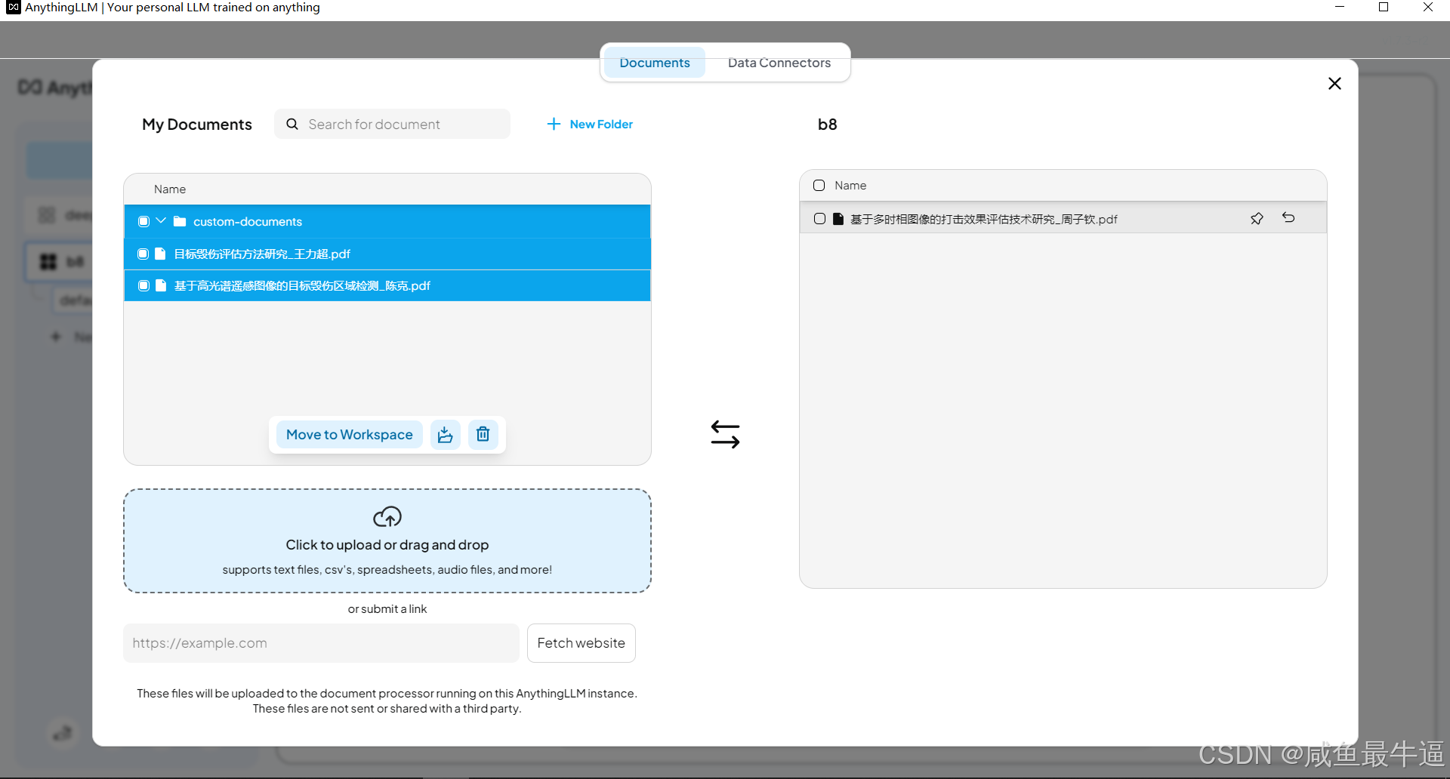Toggle the custom-documents folder checkbox

point(143,221)
